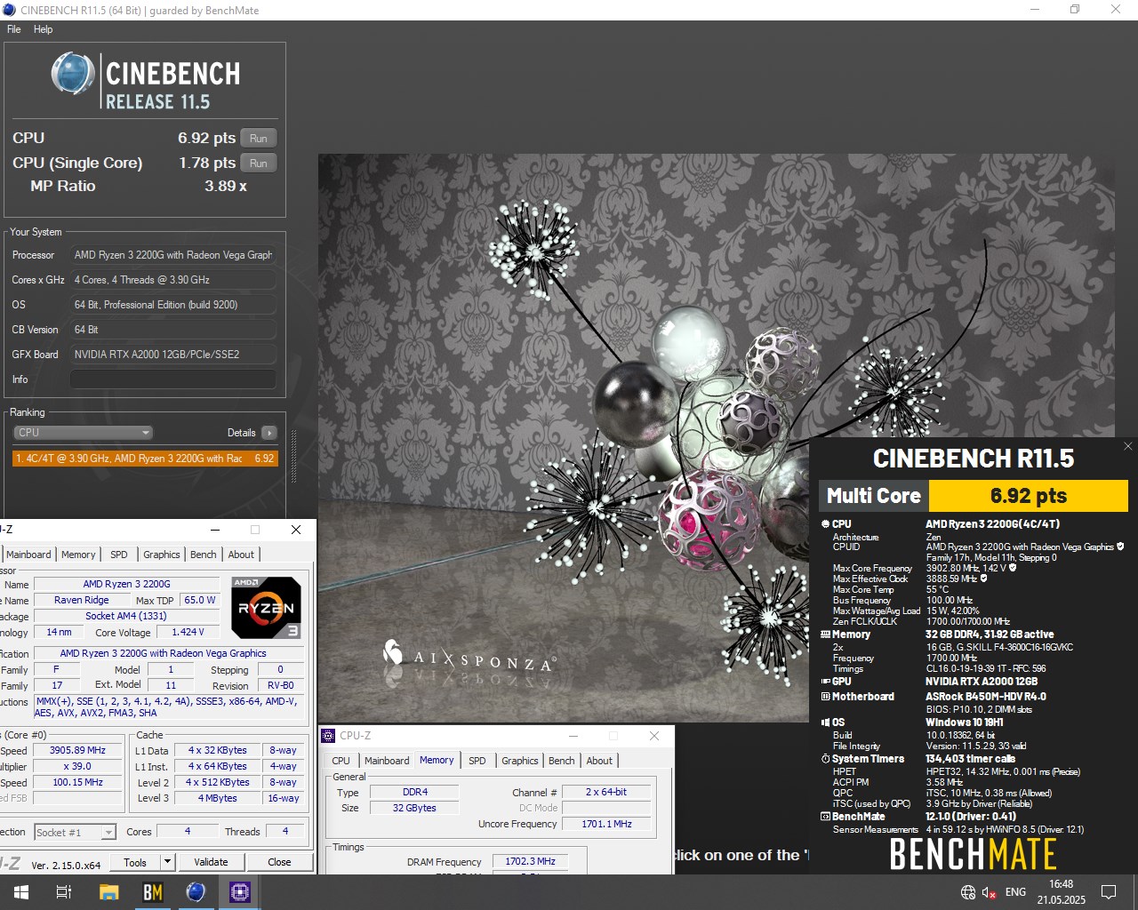The width and height of the screenshot is (1138, 910).
Task: Select the 4C/4T Ryzen 3 2200G ranking entry
Action: [145, 459]
